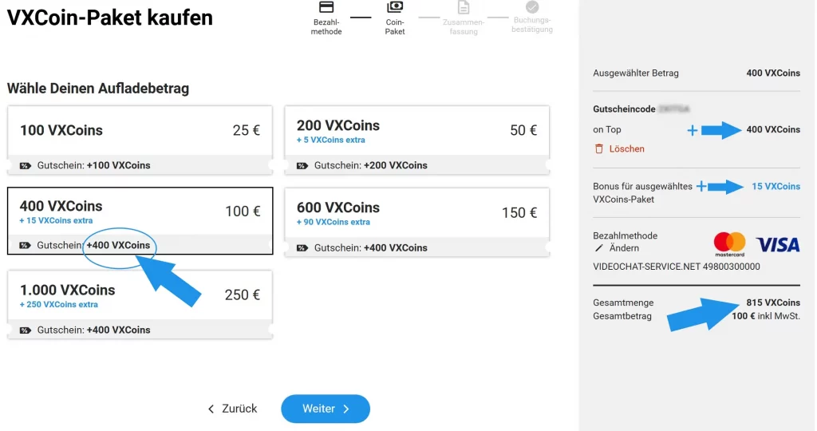Image resolution: width=817 pixels, height=431 pixels.
Task: Click the left chevron next to Zurück
Action: [211, 409]
